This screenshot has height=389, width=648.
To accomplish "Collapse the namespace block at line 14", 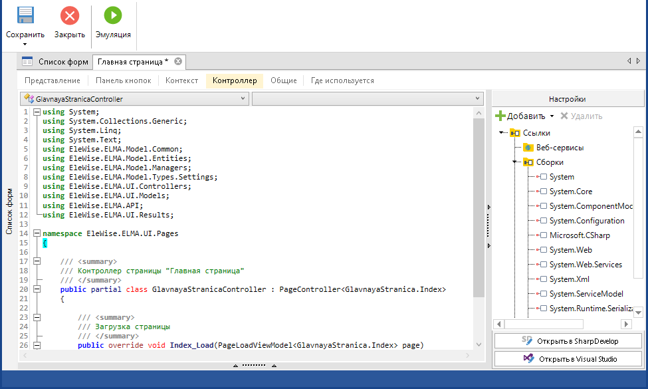I will click(x=36, y=234).
